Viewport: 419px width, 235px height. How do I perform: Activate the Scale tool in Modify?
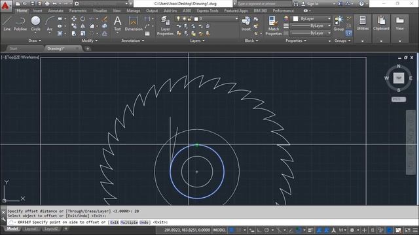coord(83,33)
